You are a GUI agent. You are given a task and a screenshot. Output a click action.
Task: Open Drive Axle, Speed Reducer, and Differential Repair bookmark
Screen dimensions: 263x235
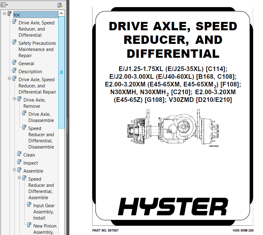37,86
